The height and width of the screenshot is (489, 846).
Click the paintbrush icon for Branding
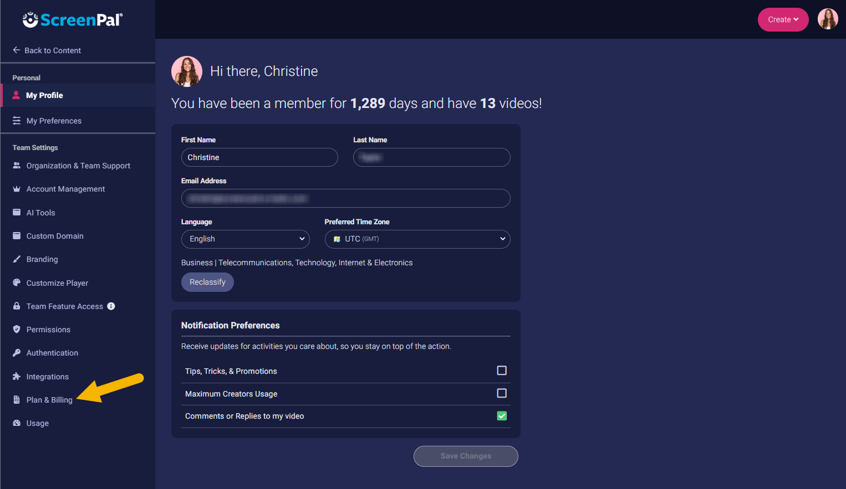coord(17,259)
